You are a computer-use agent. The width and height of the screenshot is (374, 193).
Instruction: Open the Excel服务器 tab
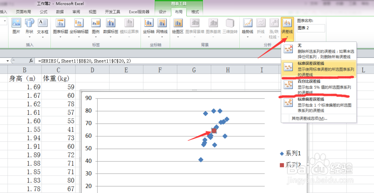(139, 12)
